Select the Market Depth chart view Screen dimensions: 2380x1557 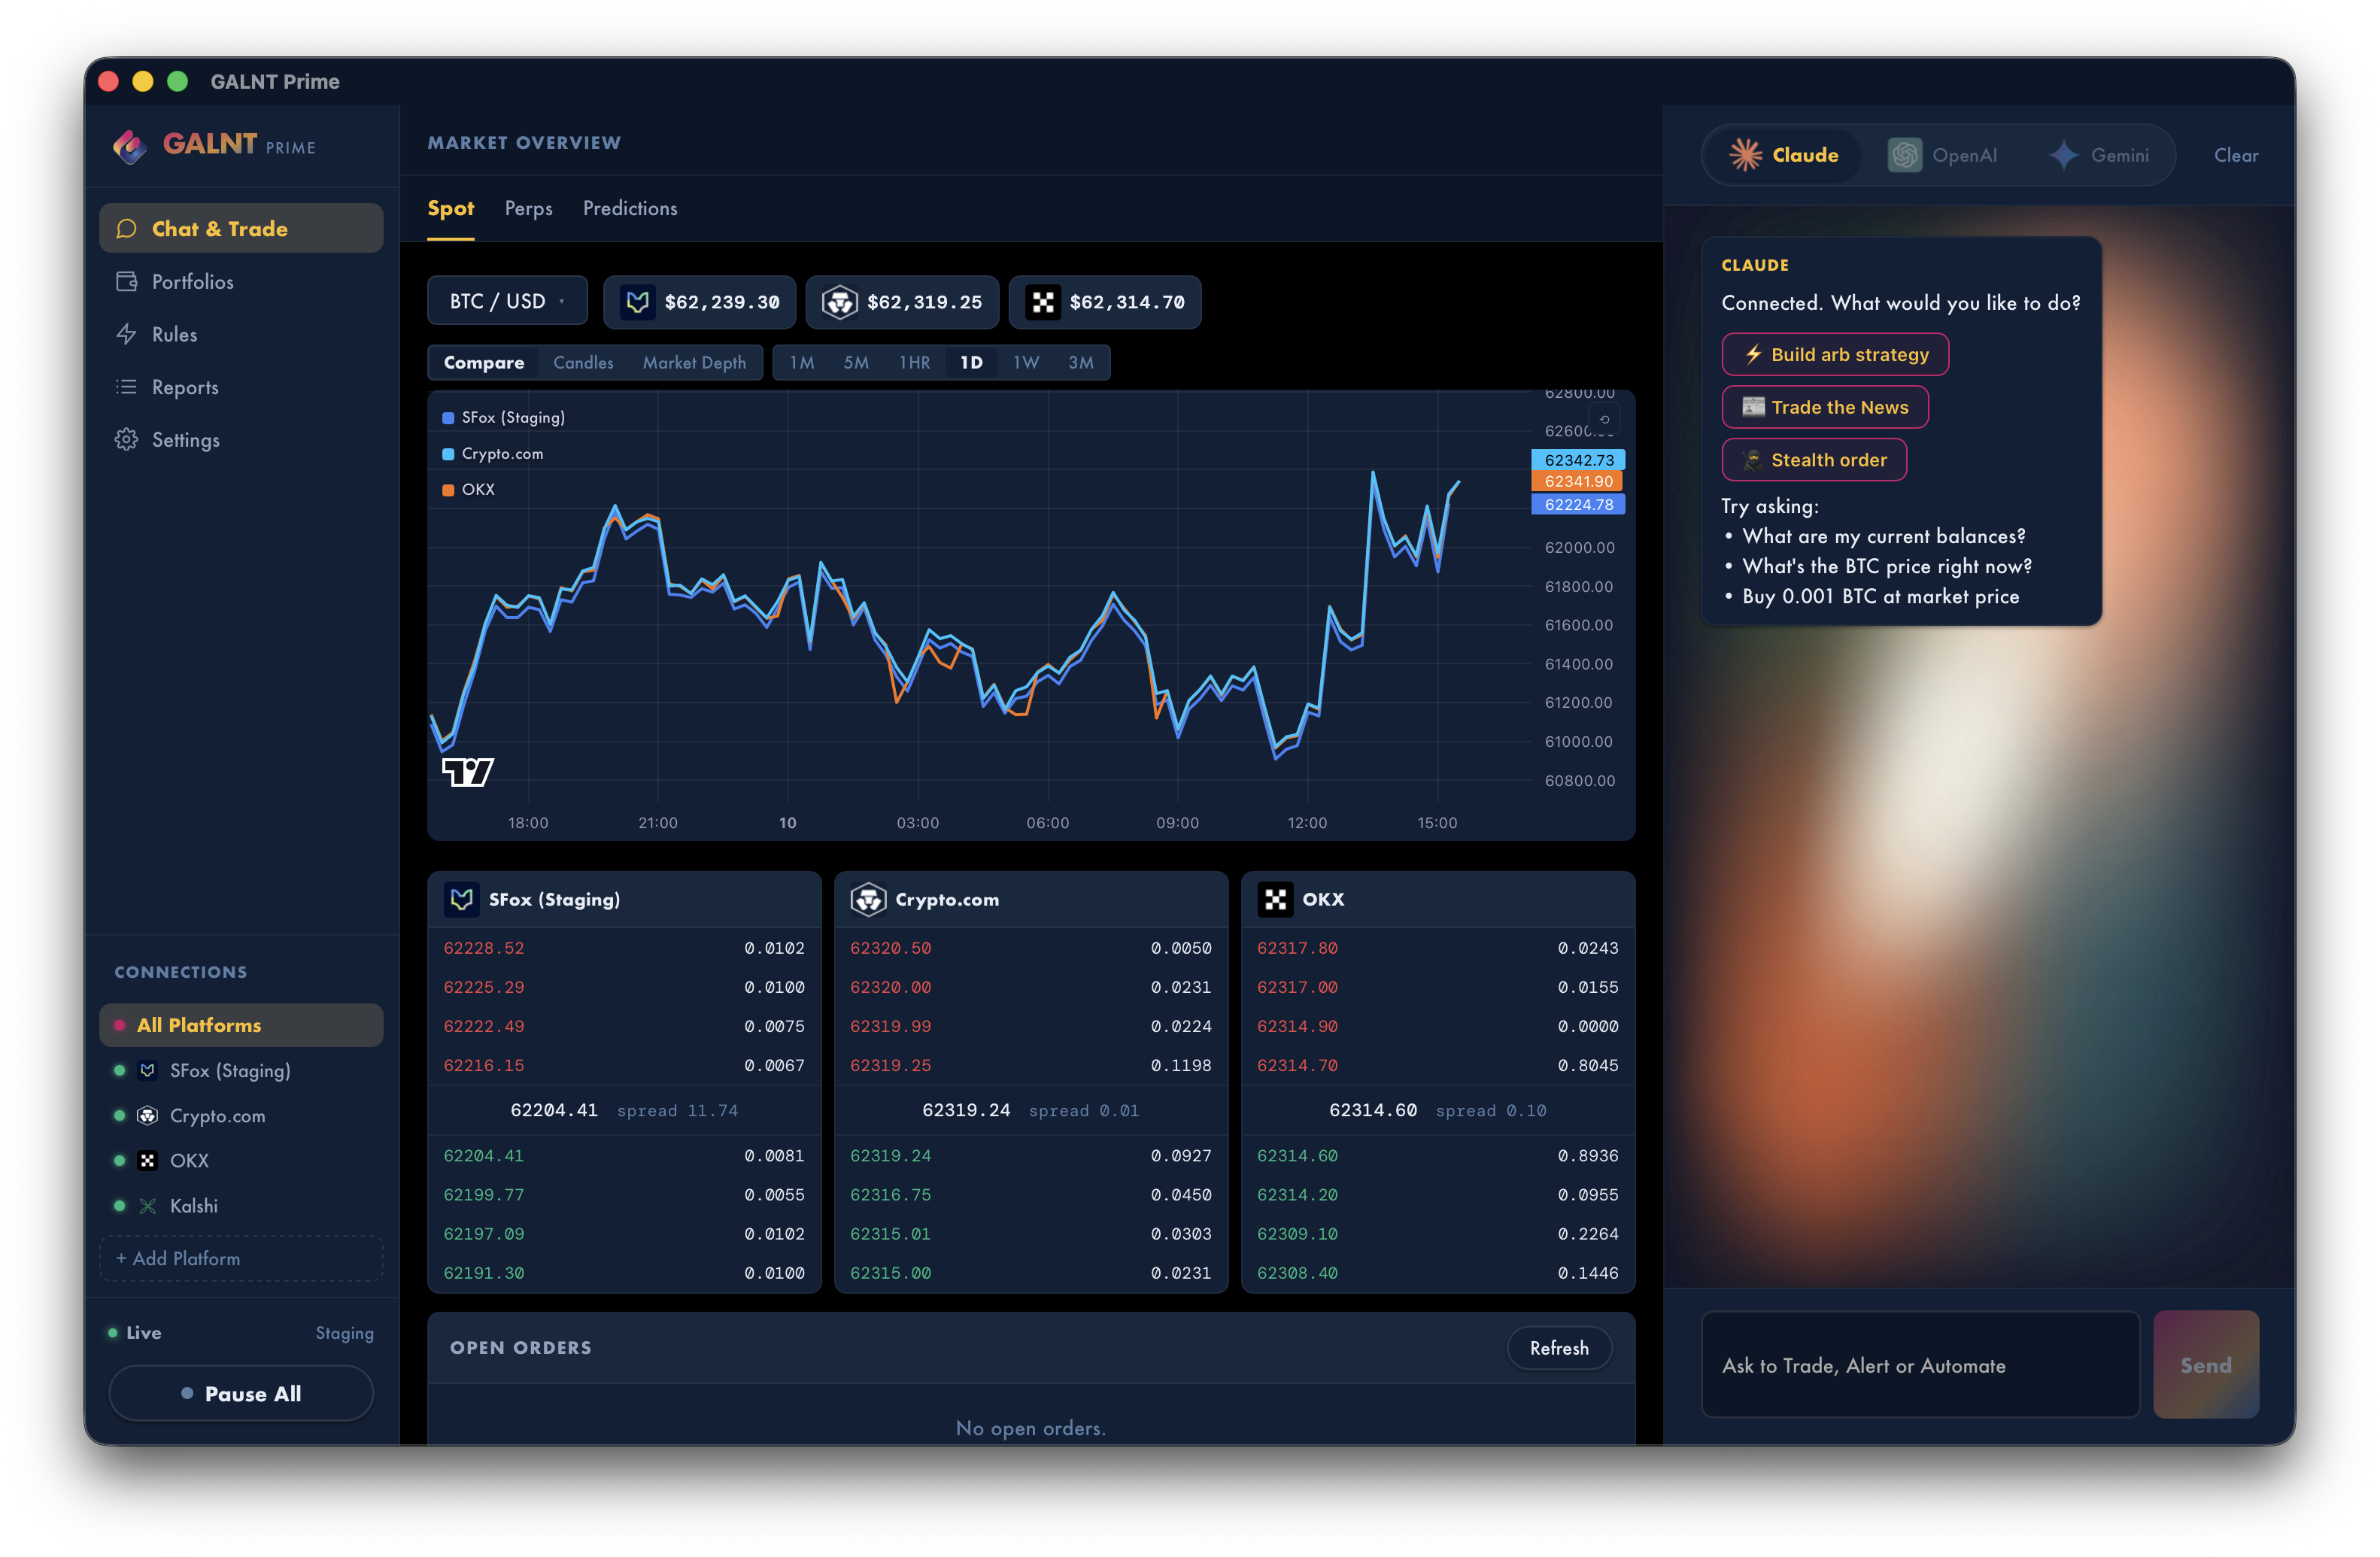pos(694,362)
